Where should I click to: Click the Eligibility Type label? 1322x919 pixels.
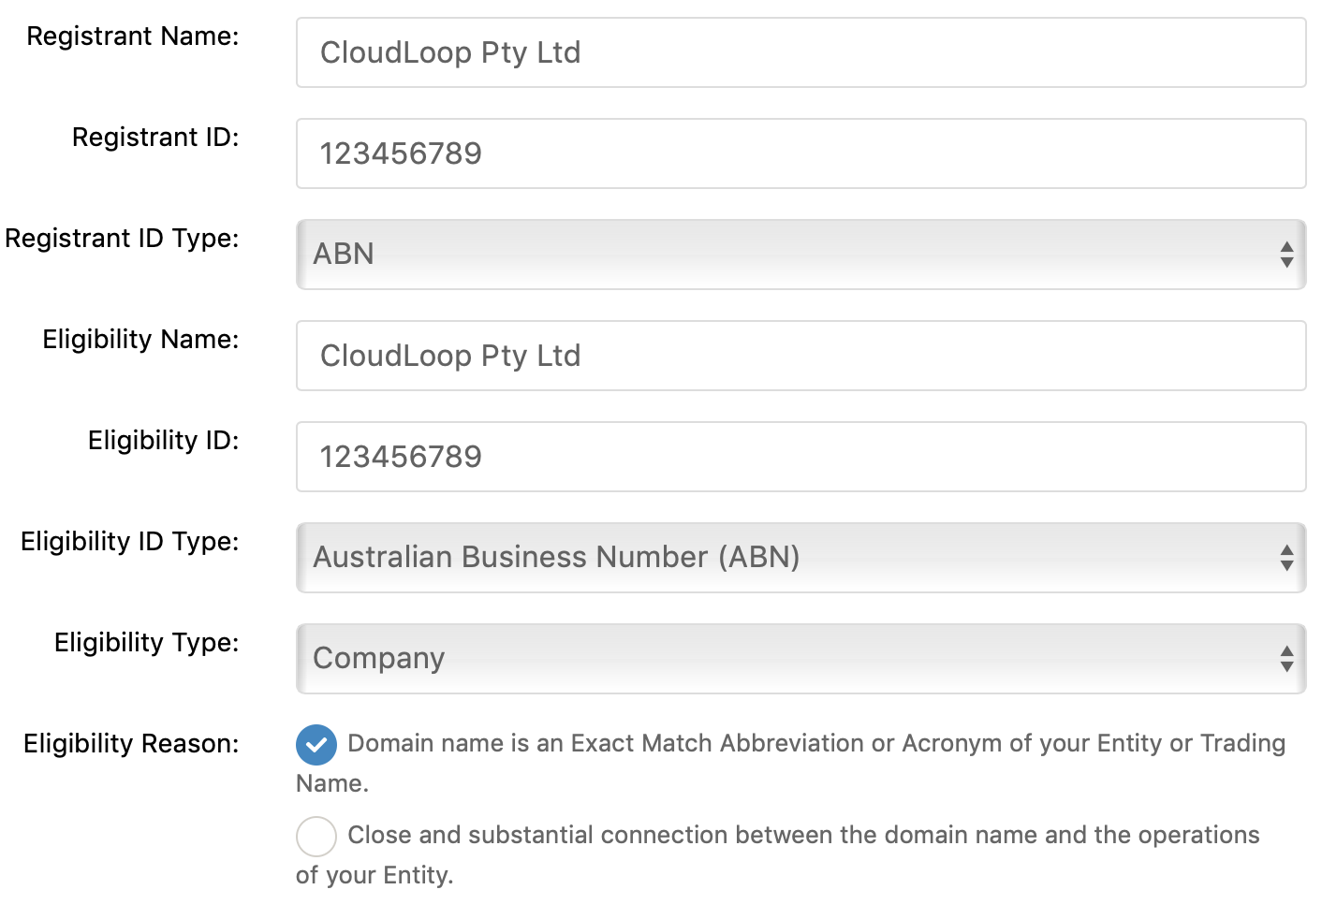pos(147,643)
